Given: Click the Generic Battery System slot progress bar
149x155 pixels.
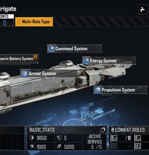Looking at the screenshot, I should tap(15, 64).
